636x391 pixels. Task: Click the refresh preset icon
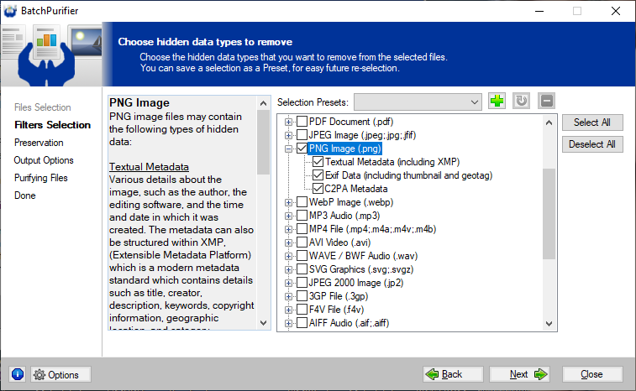[x=521, y=101]
